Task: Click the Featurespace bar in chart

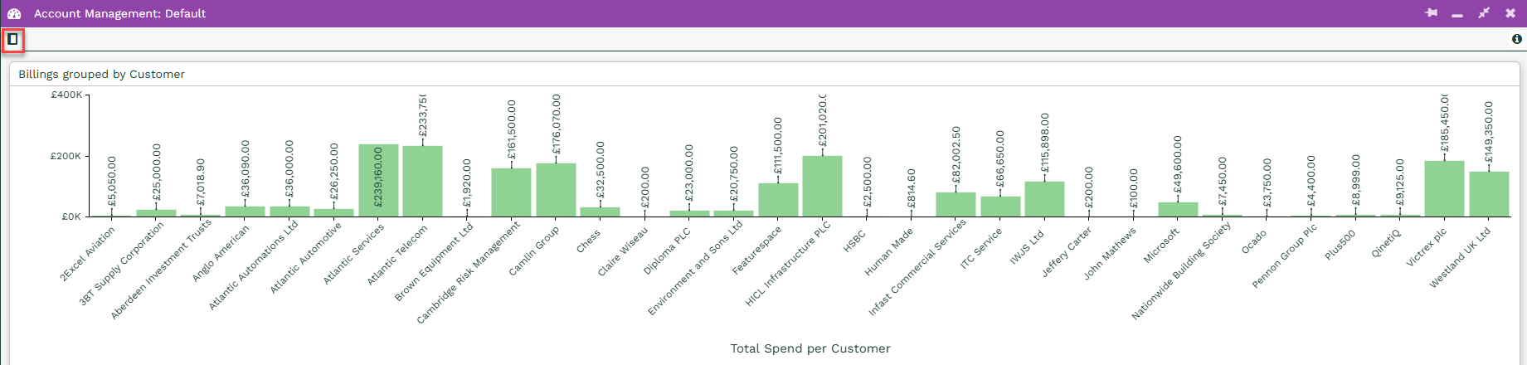Action: 778,200
